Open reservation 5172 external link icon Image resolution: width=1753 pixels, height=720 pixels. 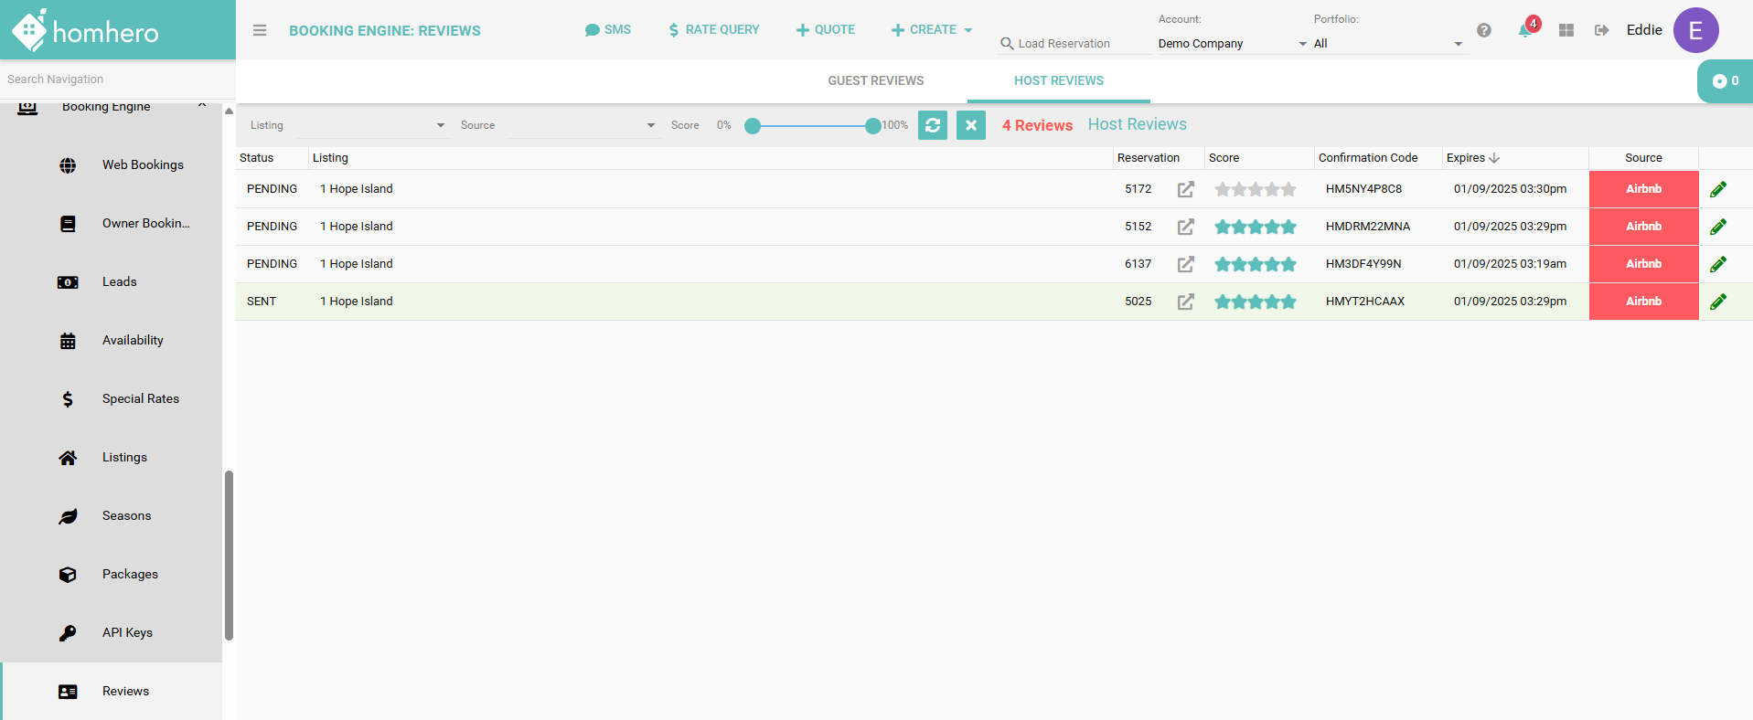click(x=1185, y=189)
